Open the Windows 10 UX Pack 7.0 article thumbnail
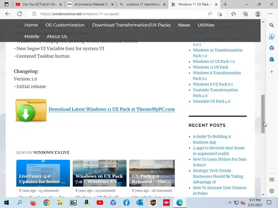The width and height of the screenshot is (278, 208). pos(100,173)
